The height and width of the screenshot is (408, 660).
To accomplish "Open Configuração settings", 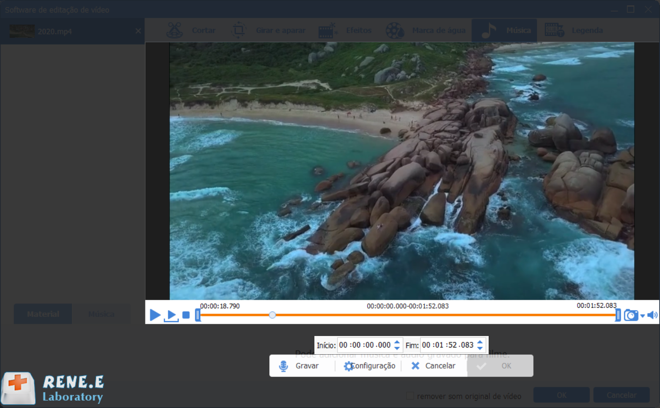I will [370, 366].
